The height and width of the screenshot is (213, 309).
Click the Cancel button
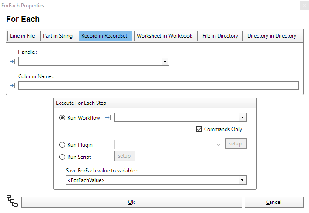coord(274,202)
